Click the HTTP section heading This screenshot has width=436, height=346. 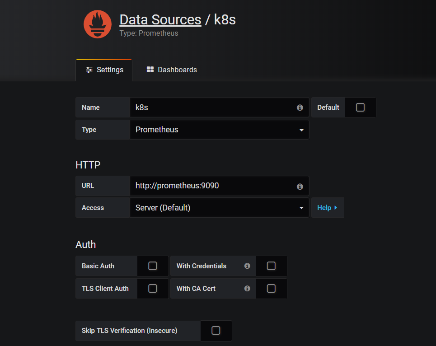point(88,165)
